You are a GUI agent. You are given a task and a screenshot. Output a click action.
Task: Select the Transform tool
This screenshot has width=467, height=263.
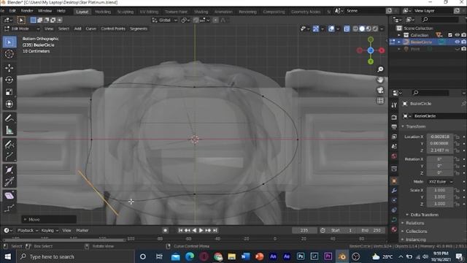click(9, 104)
